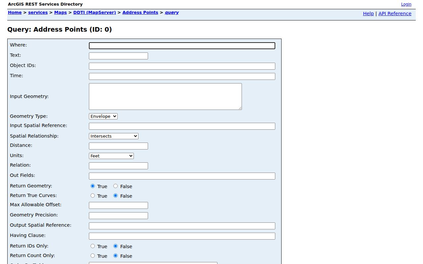The width and height of the screenshot is (423, 264).
Task: Click the Login link
Action: click(406, 4)
